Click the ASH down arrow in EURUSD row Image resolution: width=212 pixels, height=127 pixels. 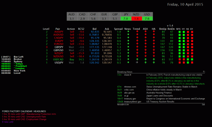point(146,44)
